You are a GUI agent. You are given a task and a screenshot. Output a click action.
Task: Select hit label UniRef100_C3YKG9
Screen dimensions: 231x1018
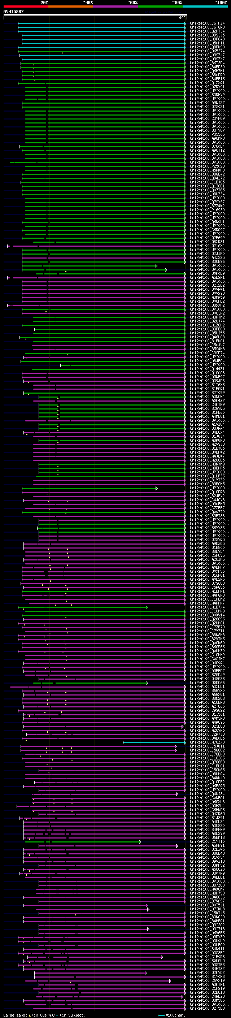point(207,118)
